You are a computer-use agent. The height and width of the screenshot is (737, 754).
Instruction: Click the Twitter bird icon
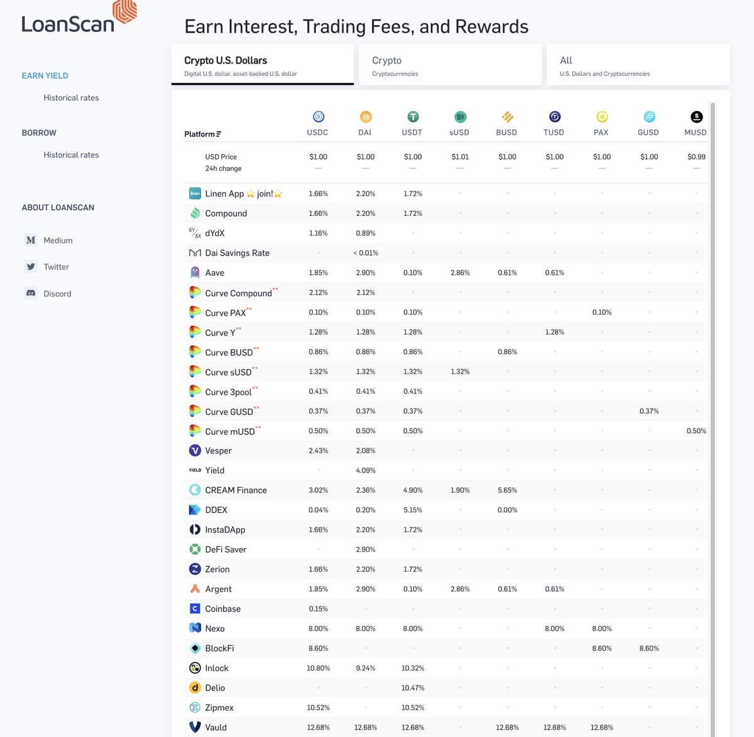(x=31, y=266)
